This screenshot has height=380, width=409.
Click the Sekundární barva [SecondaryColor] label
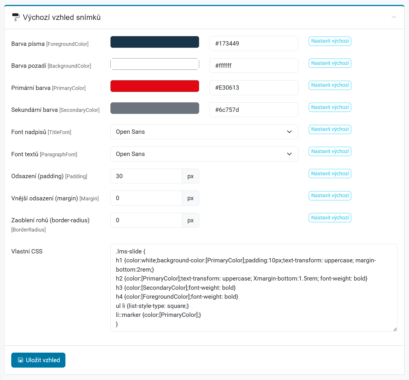55,110
